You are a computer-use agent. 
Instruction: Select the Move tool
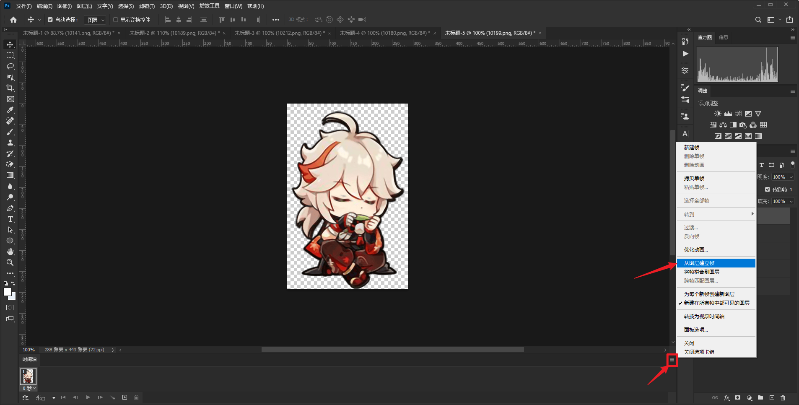click(10, 44)
